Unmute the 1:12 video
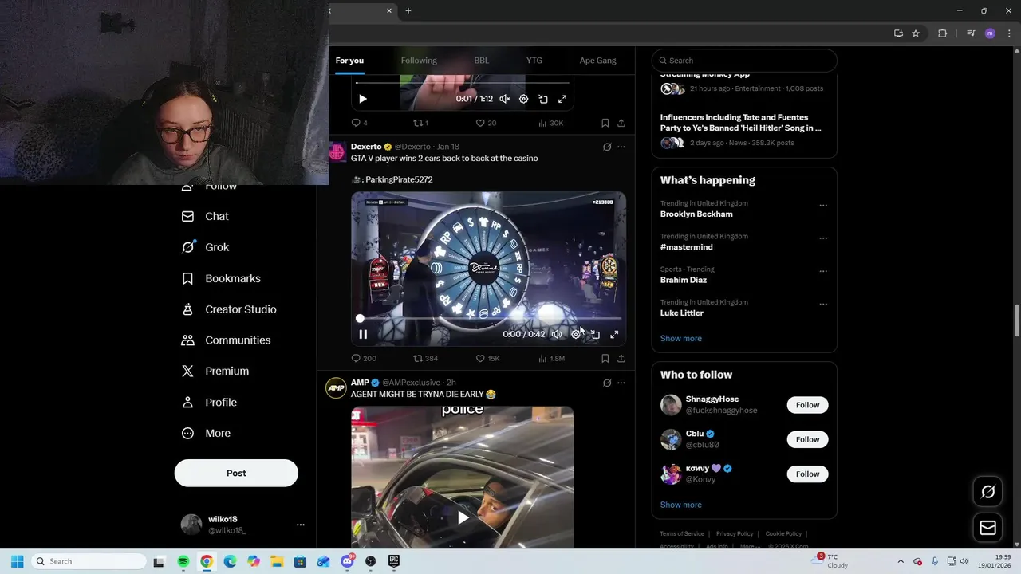Screen dimensions: 1021x574 coord(505,99)
